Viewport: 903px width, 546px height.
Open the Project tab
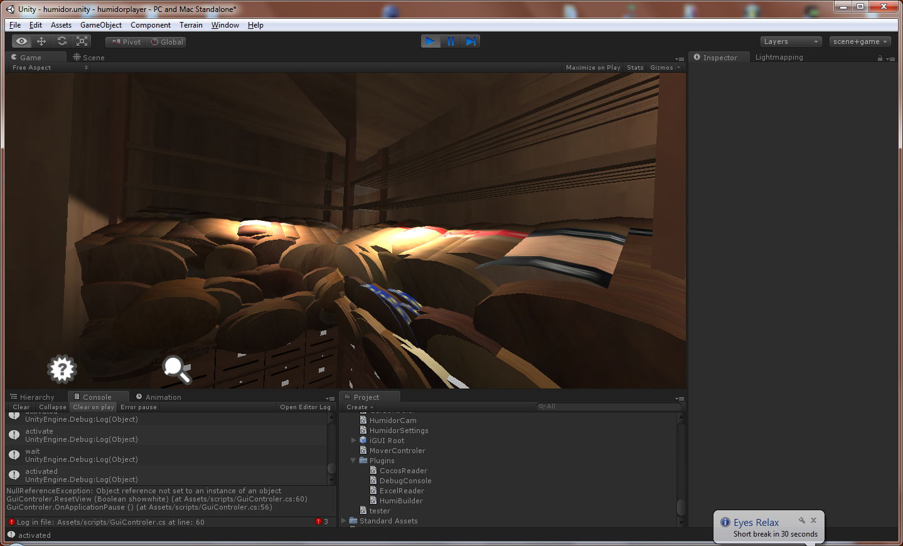(x=370, y=397)
